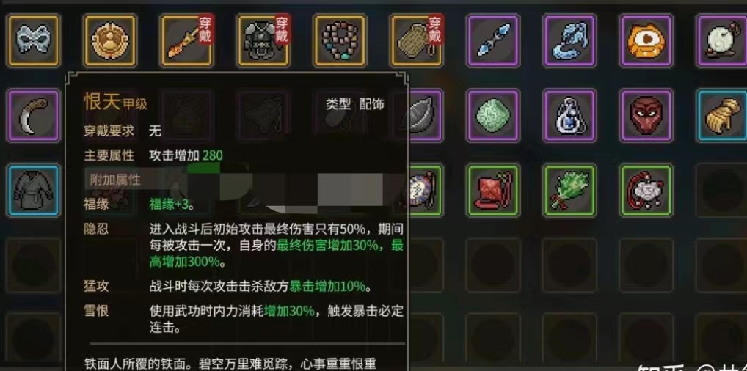
Task: Select the equipped flaming spear weapon
Action: click(186, 40)
